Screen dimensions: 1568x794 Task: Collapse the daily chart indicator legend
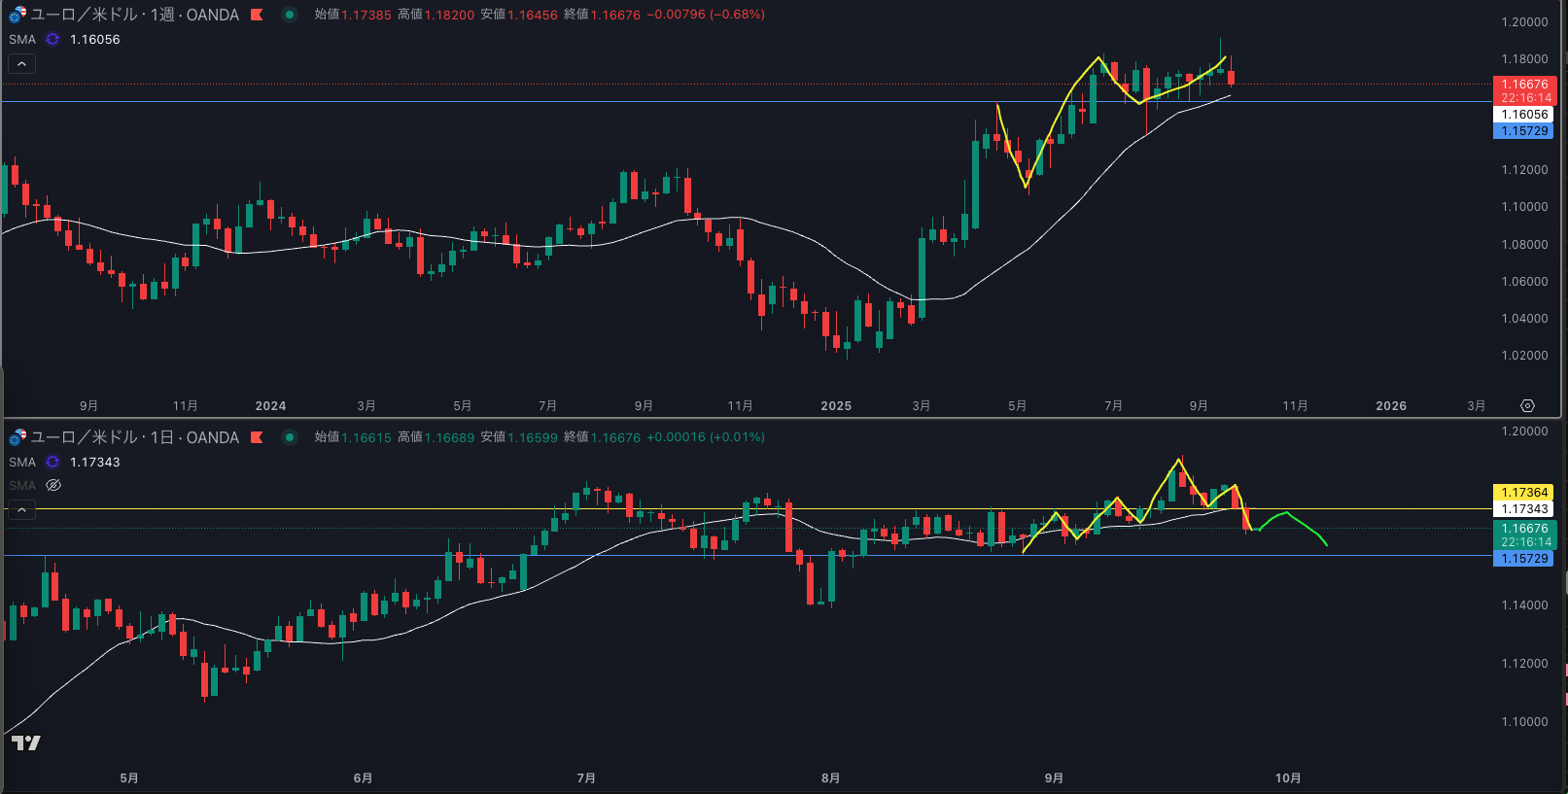(x=22, y=510)
